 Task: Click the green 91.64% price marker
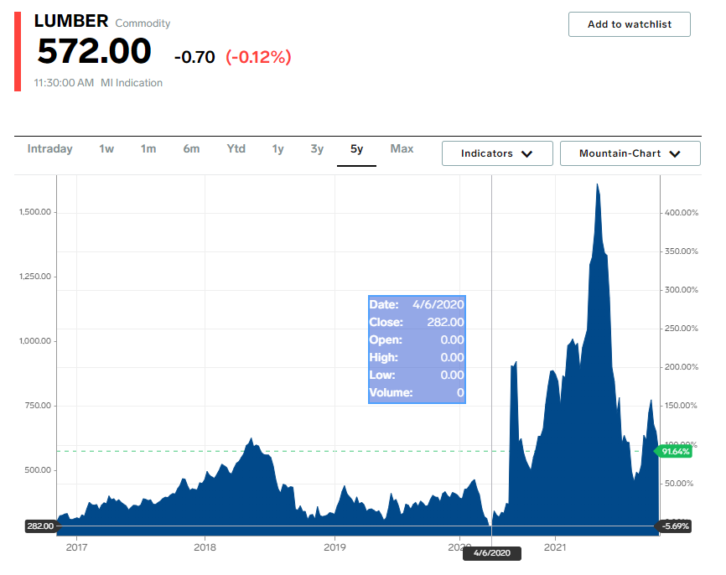(676, 451)
